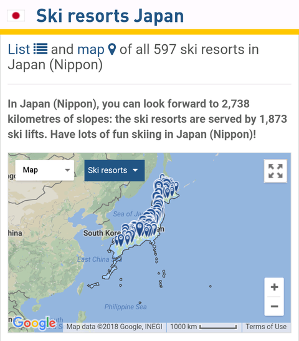The height and width of the screenshot is (341, 299).
Task: Expand the Map type dropdown
Action: click(x=45, y=170)
